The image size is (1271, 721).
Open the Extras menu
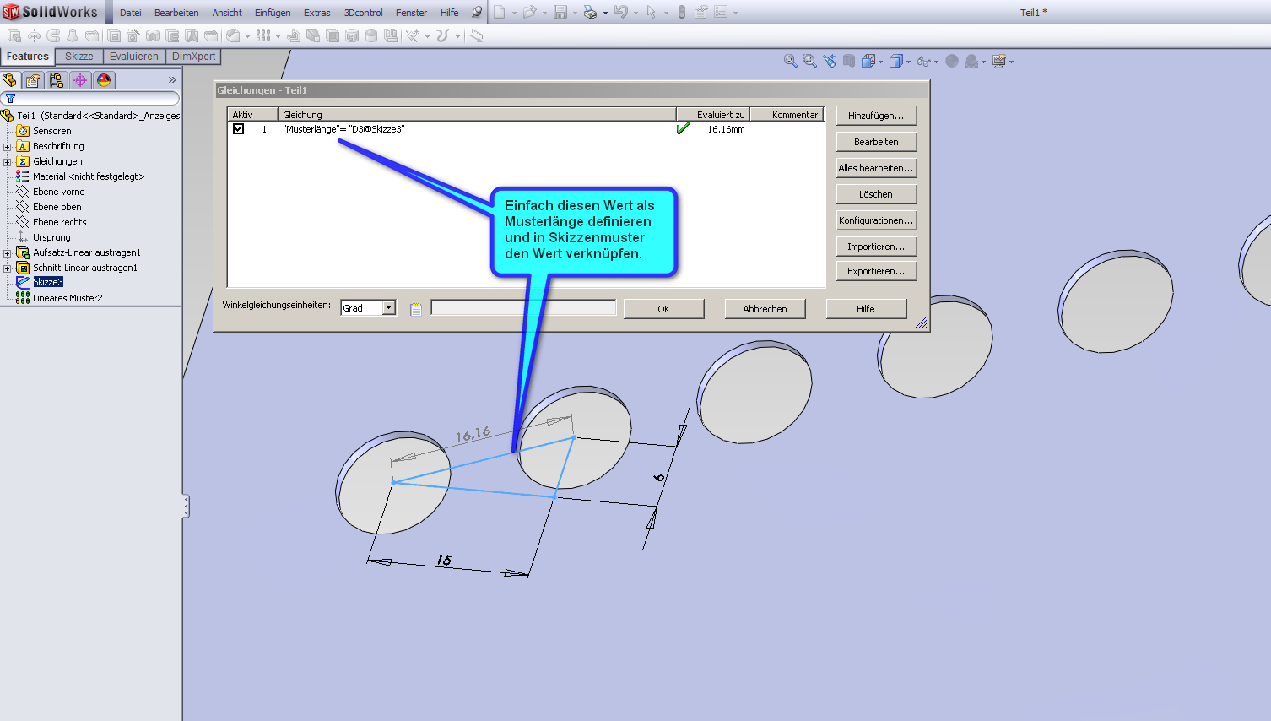[317, 13]
